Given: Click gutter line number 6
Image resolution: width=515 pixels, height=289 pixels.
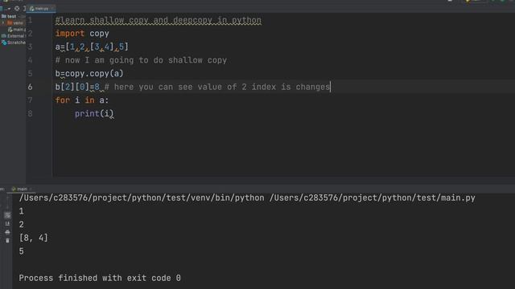Looking at the screenshot, I should pyautogui.click(x=31, y=87).
